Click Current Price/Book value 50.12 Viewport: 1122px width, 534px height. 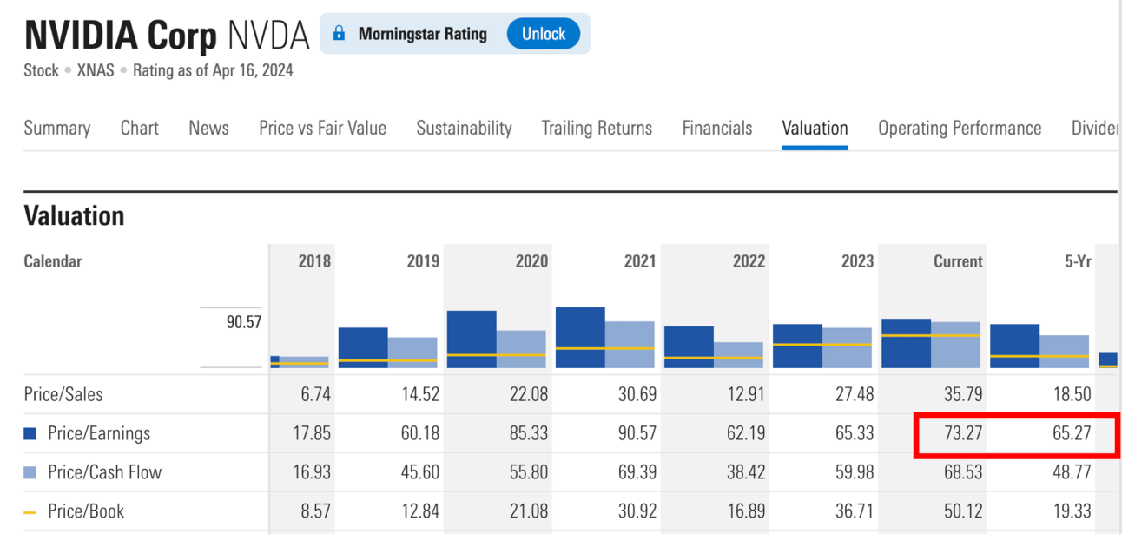963,511
